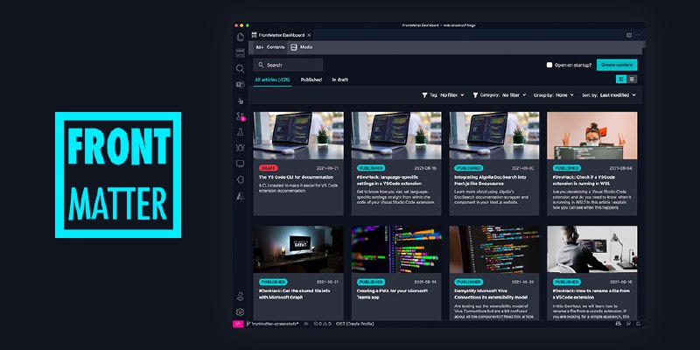Expand the Tag filter dropdown

click(x=442, y=94)
